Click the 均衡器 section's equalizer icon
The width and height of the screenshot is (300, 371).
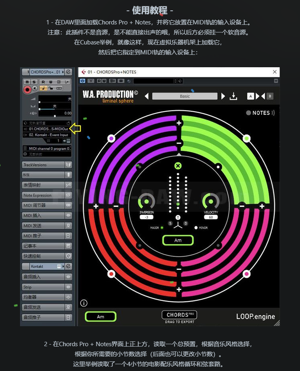(x=68, y=297)
